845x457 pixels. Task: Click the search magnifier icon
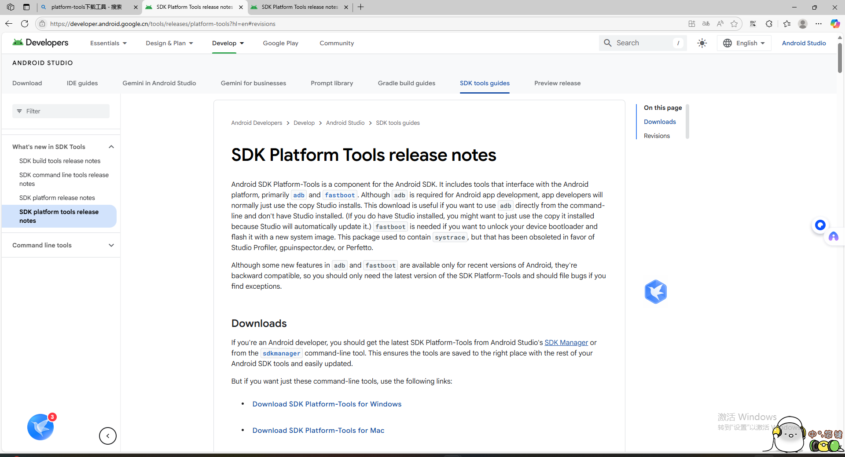tap(608, 43)
